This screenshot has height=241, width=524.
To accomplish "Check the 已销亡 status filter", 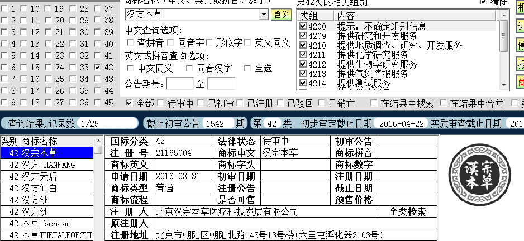I will click(321, 103).
